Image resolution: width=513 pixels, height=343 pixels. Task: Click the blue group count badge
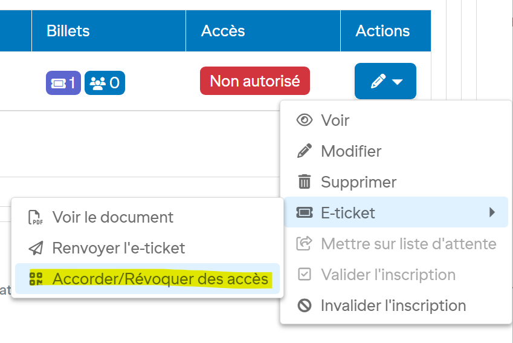(x=105, y=83)
